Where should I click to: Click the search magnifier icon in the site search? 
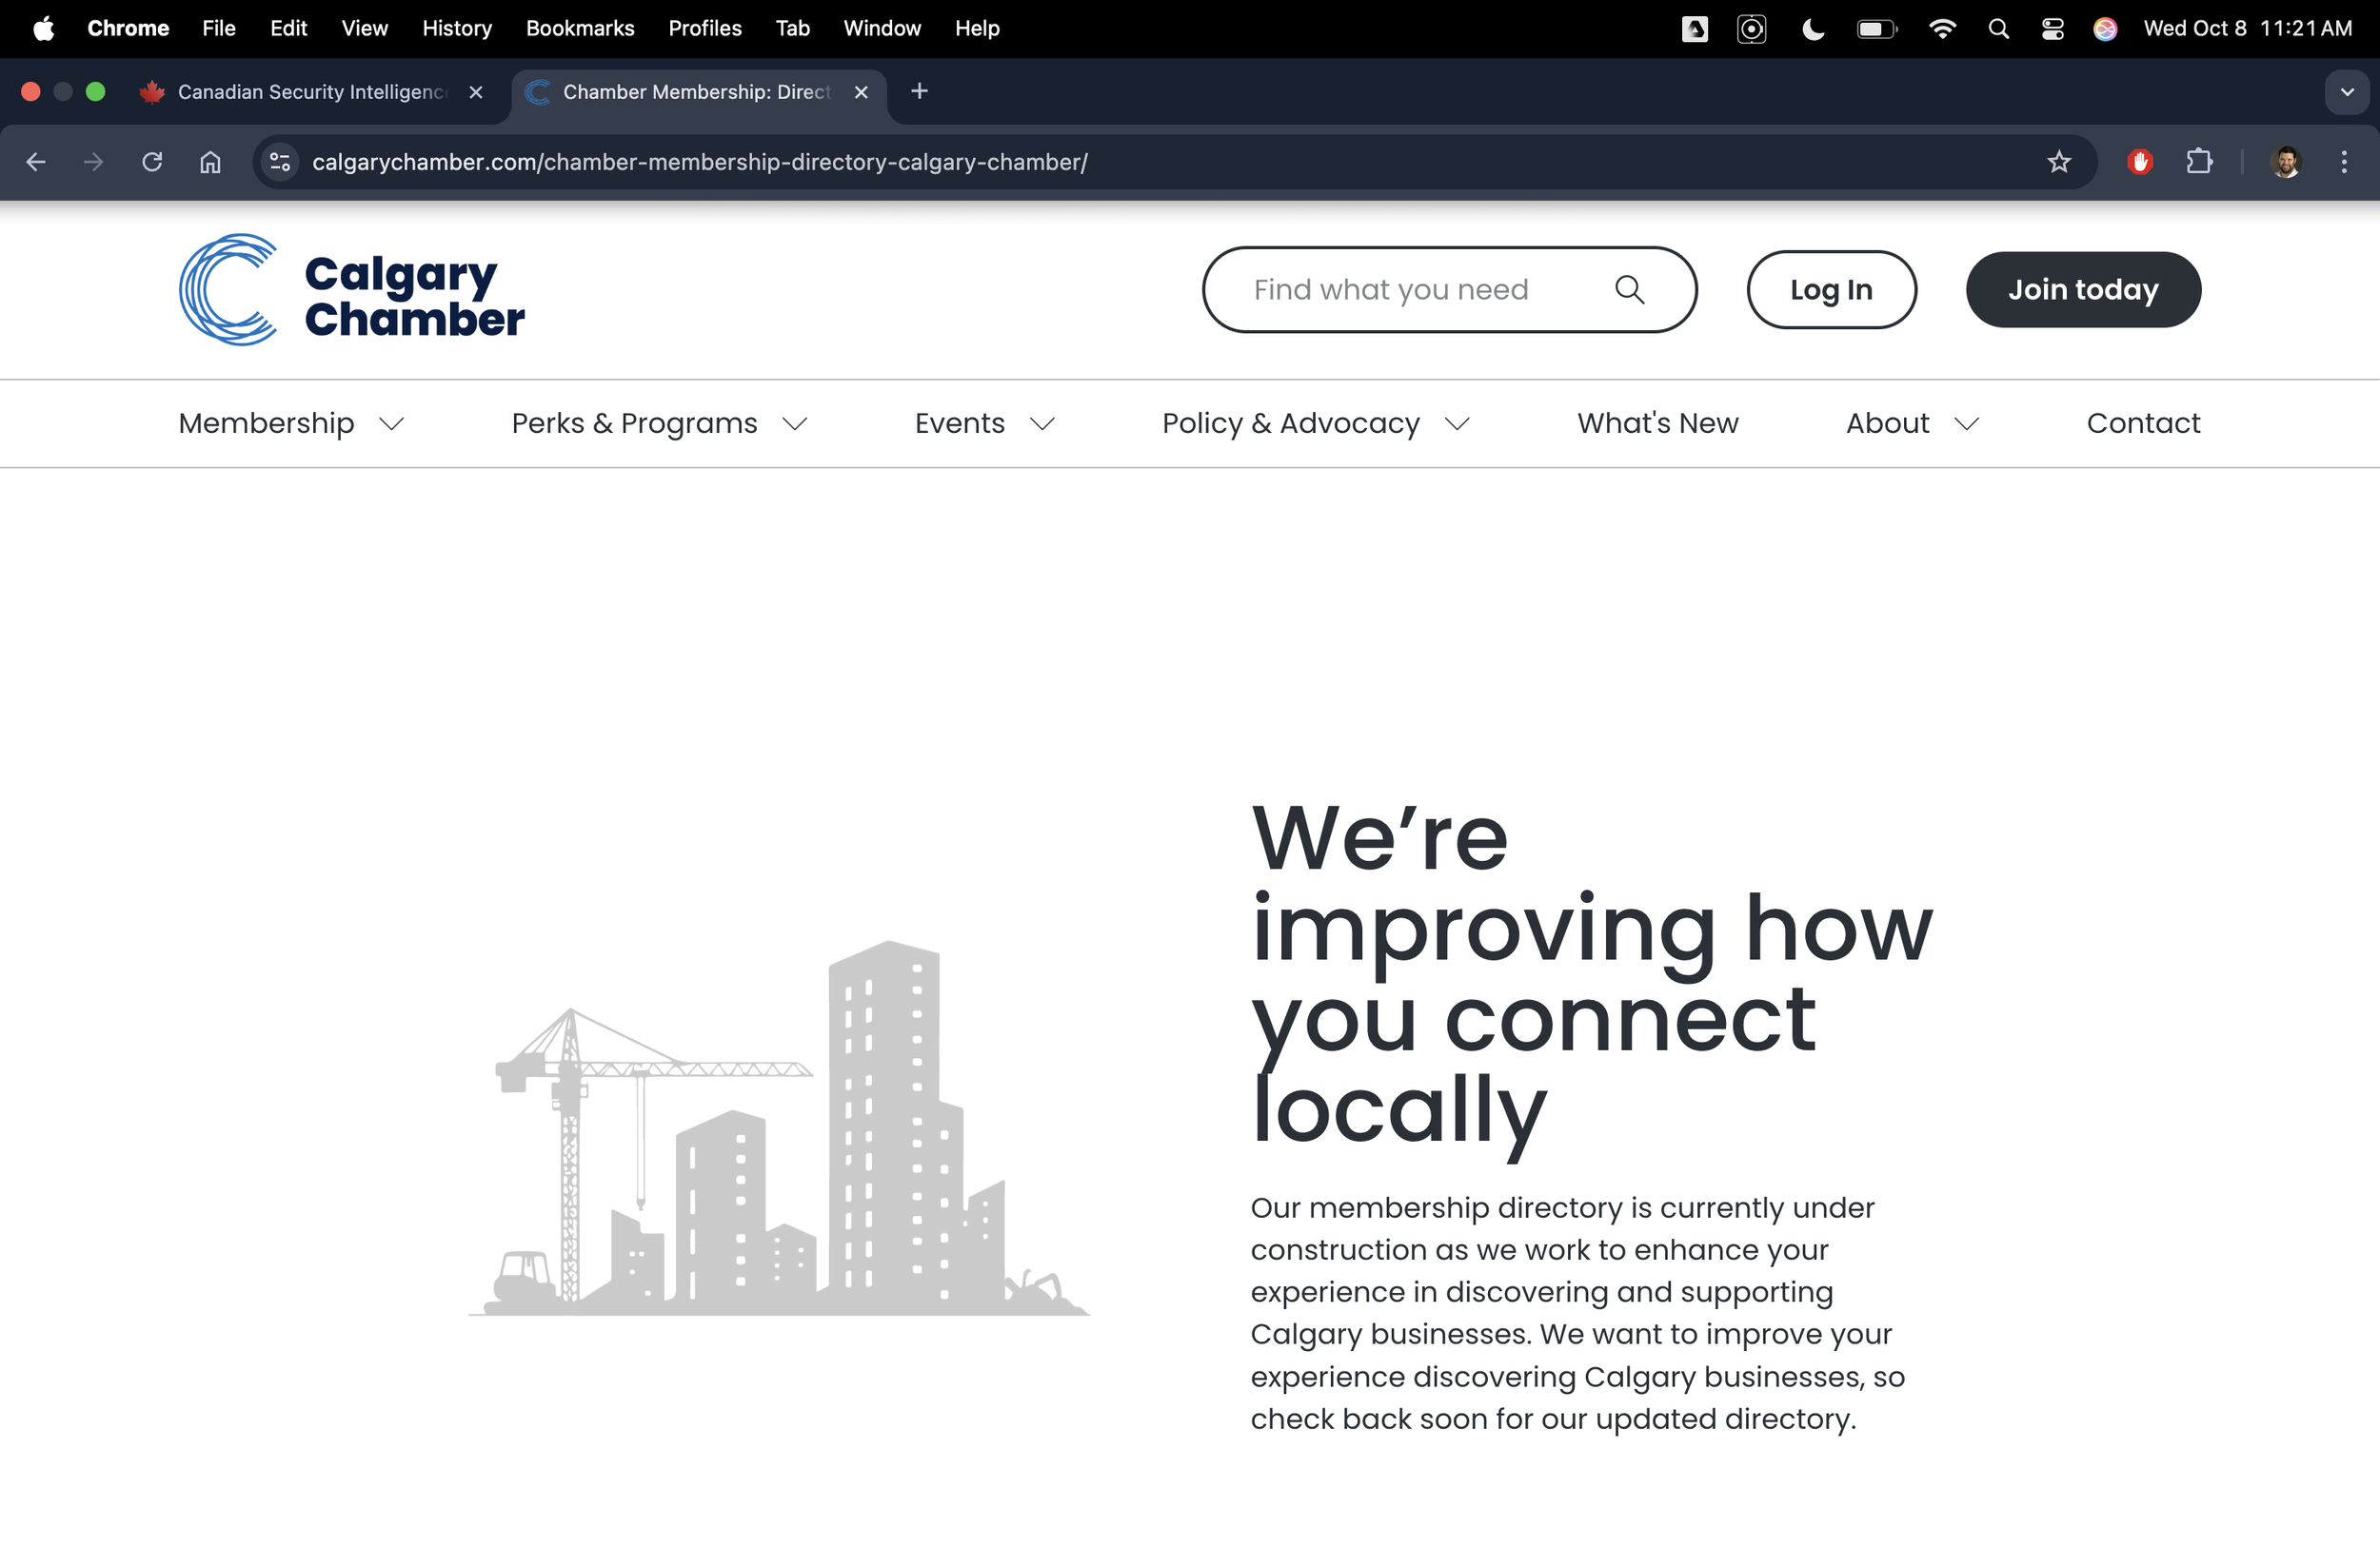[x=1629, y=290]
